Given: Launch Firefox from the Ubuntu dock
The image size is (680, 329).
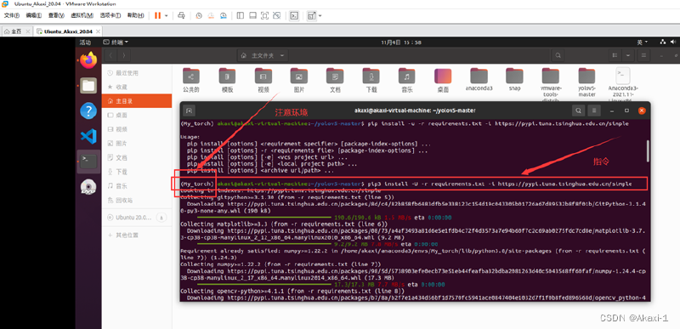Looking at the screenshot, I should click(88, 60).
